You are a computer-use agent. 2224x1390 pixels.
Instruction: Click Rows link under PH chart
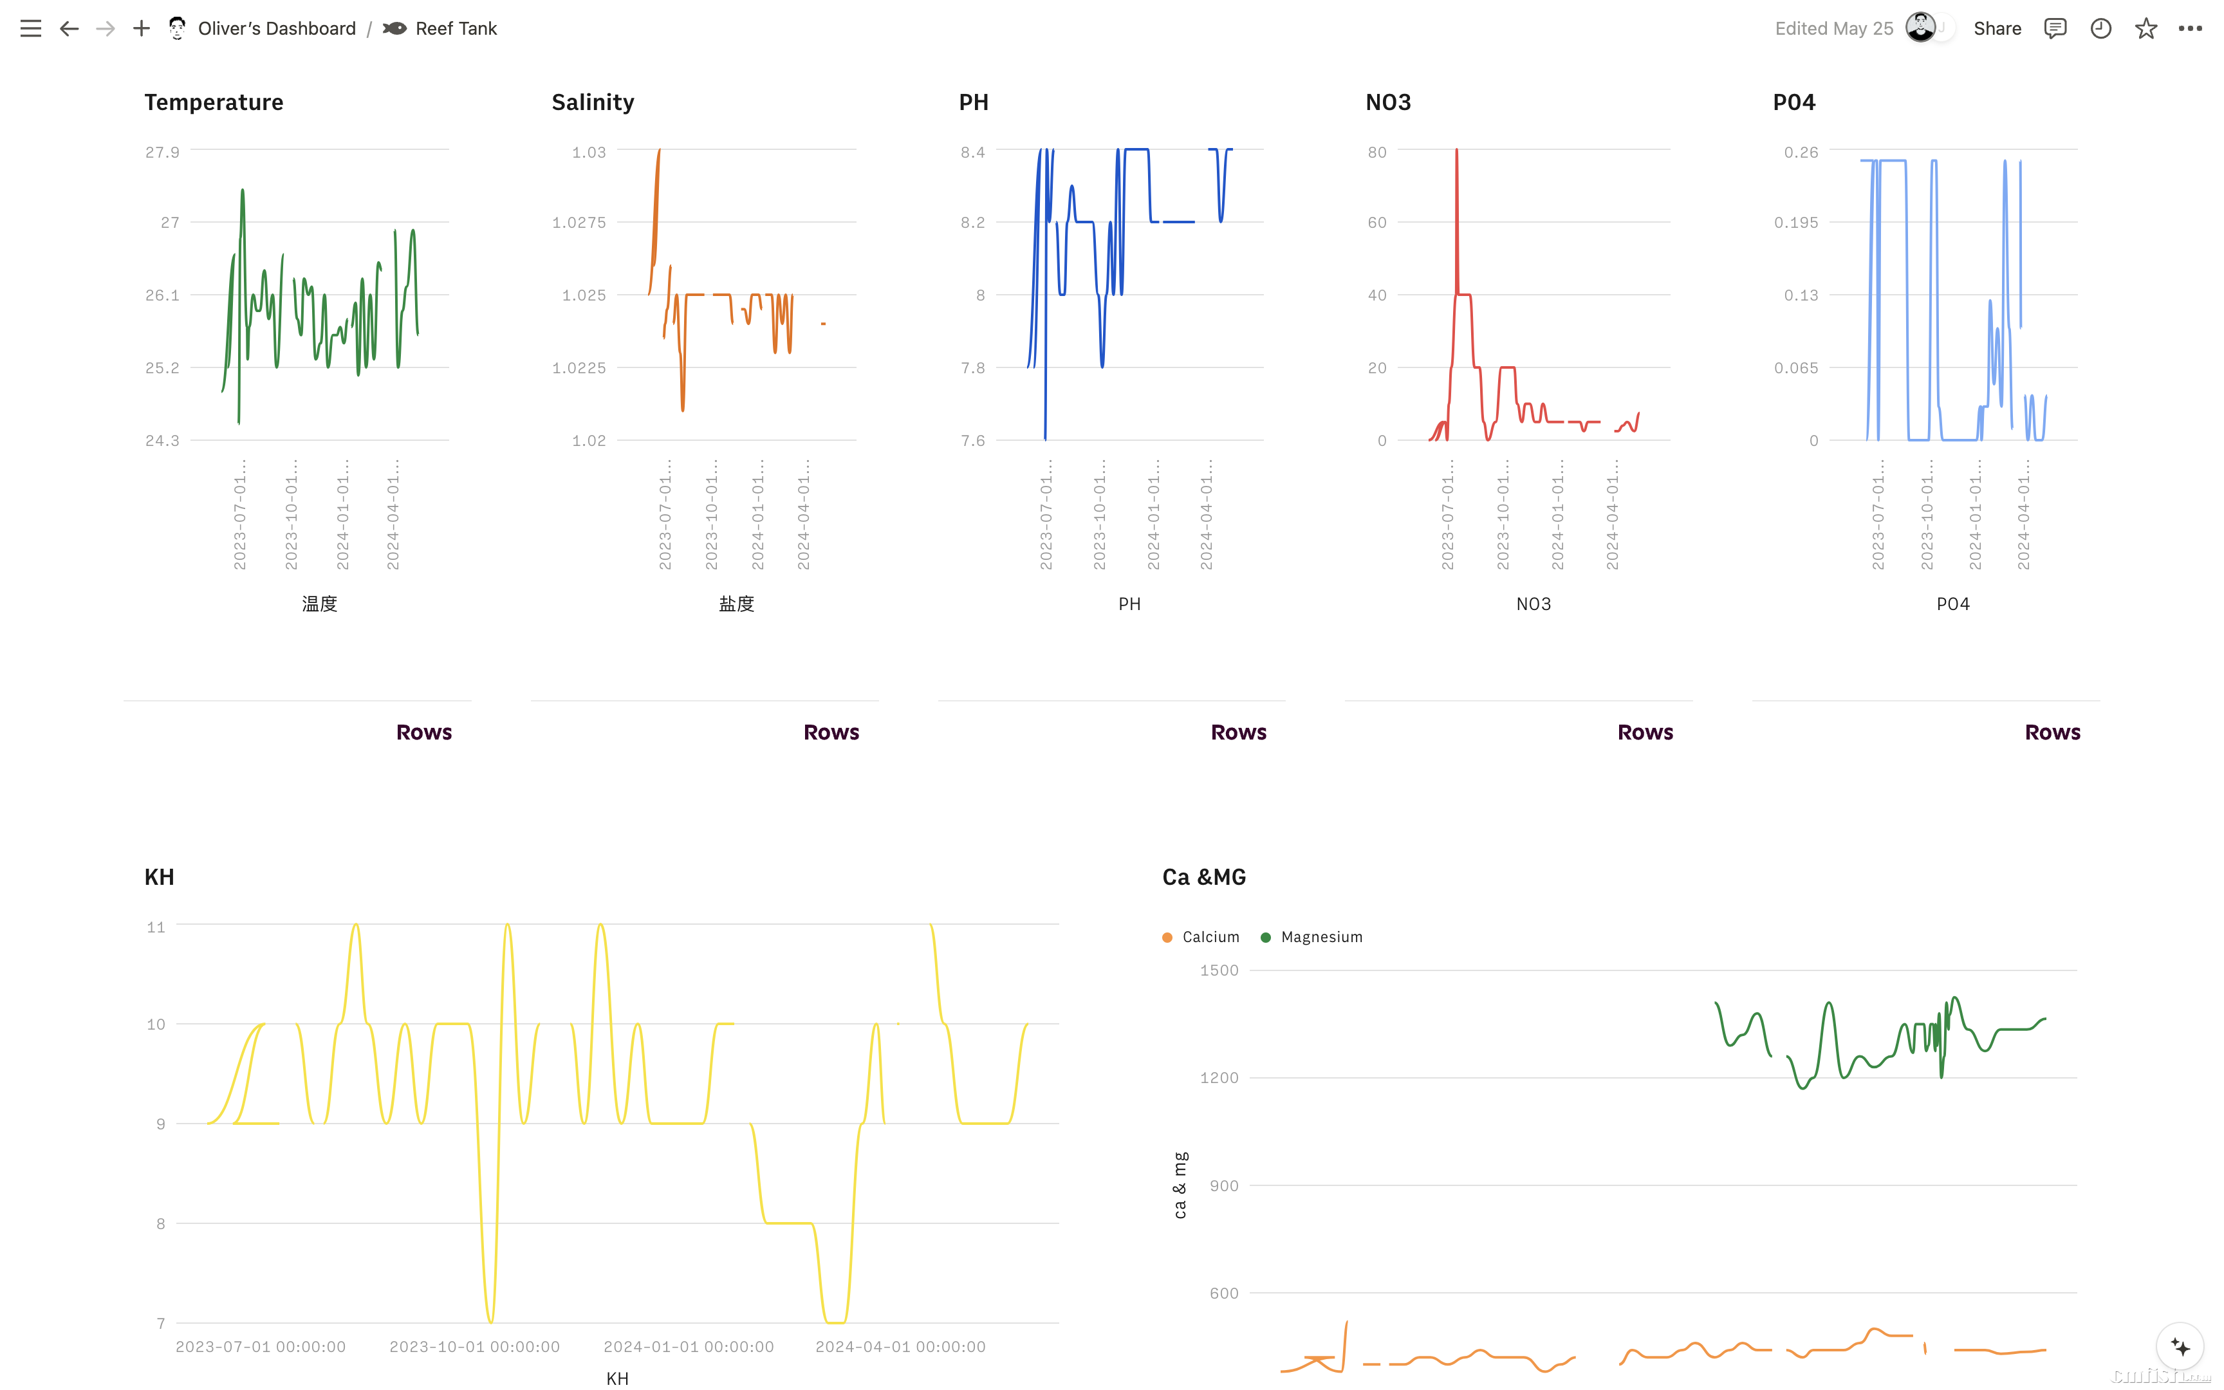click(x=1238, y=732)
